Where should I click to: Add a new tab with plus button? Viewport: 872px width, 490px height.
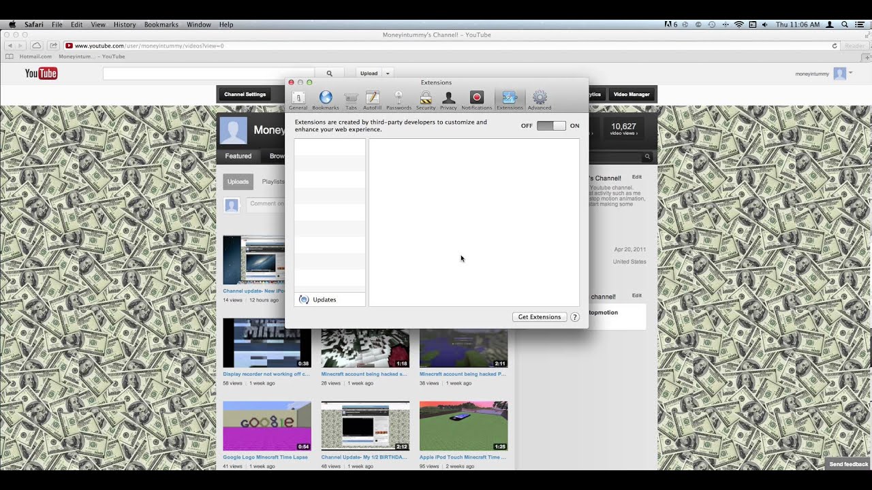click(x=868, y=56)
